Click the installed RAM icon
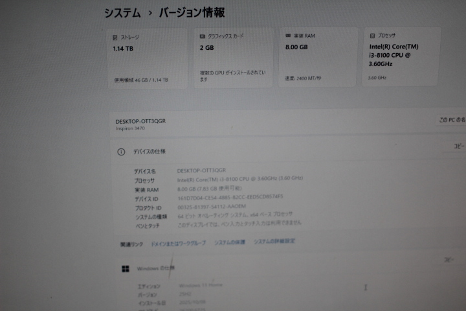 (x=288, y=36)
